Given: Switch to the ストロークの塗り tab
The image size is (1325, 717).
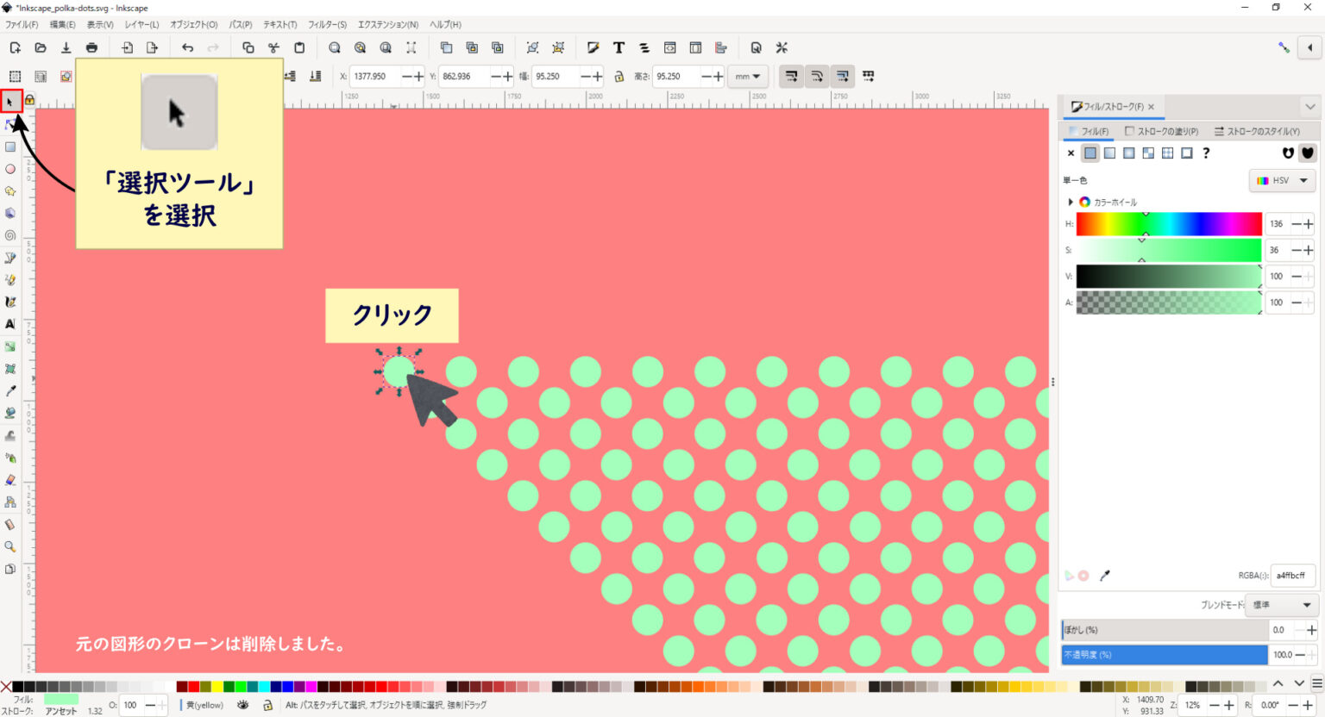Looking at the screenshot, I should pyautogui.click(x=1163, y=131).
